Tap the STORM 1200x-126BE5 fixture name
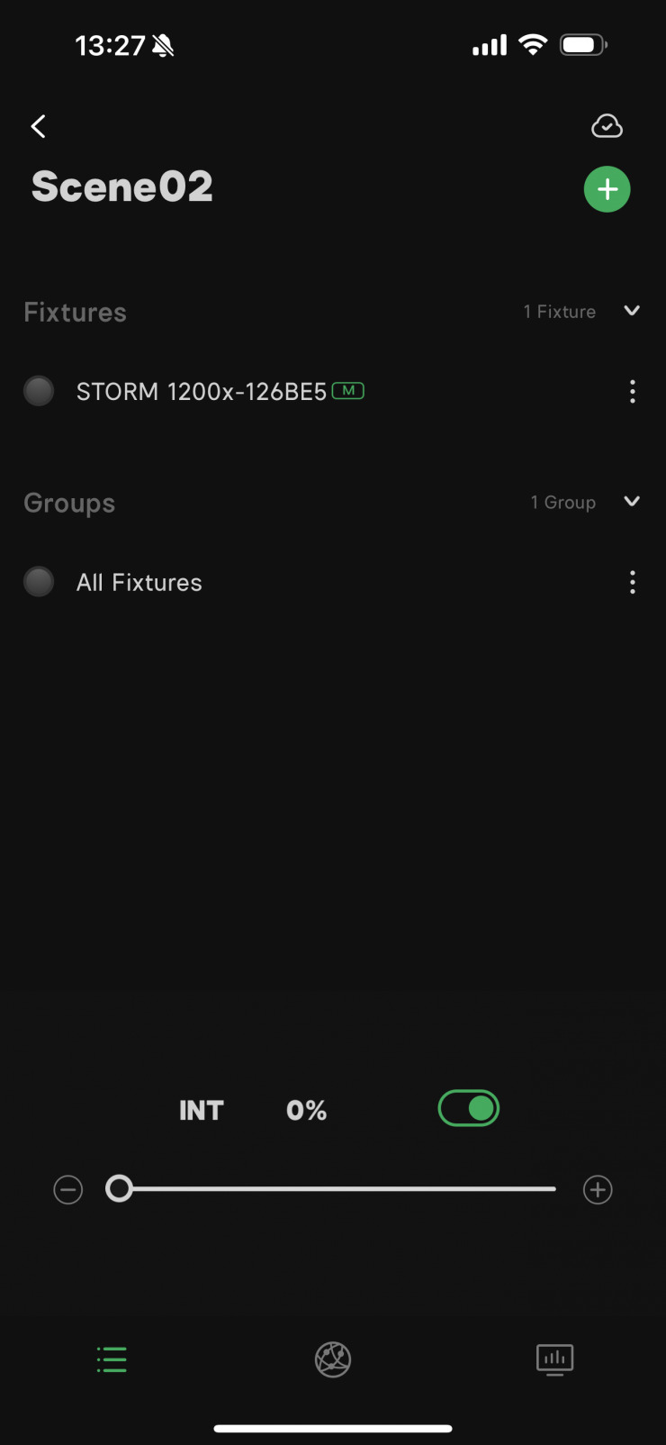 201,392
